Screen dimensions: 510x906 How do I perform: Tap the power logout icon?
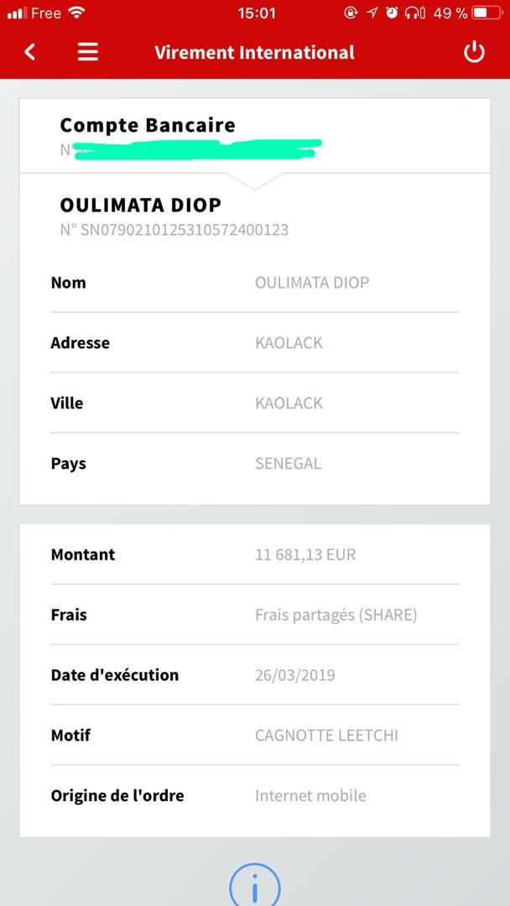point(474,52)
